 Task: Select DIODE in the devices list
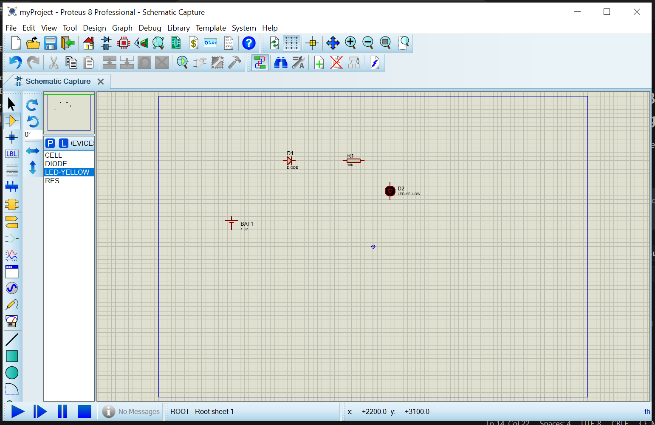click(x=56, y=164)
